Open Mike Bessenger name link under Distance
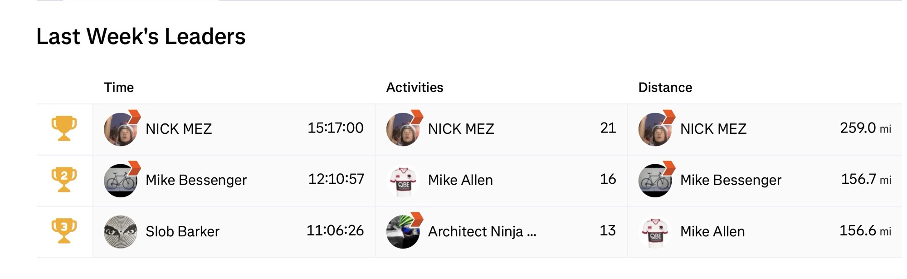907x279 pixels. click(x=731, y=180)
